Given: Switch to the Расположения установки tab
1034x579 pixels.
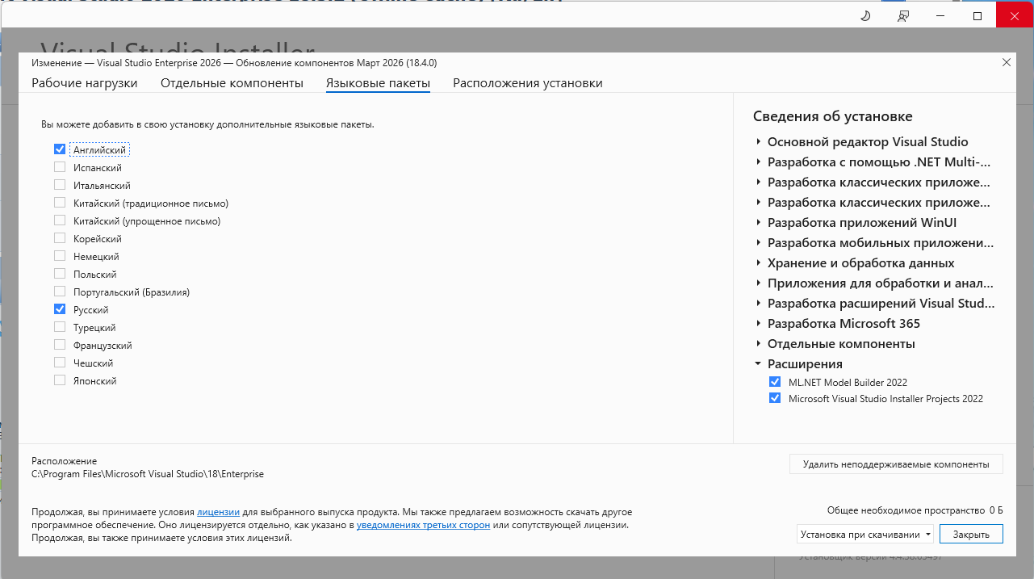Looking at the screenshot, I should [x=528, y=83].
